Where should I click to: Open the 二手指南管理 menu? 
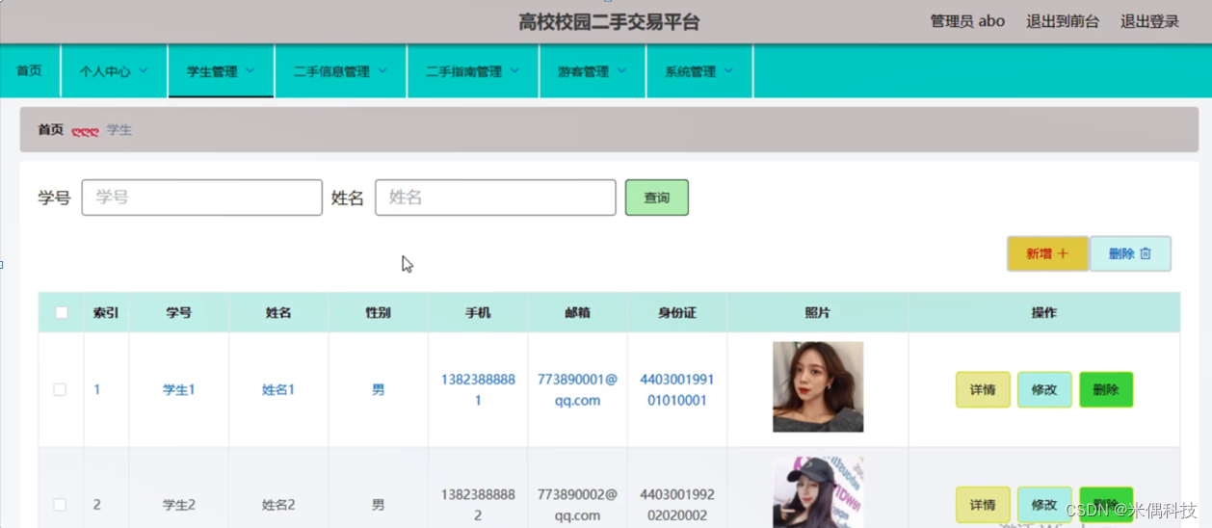click(x=472, y=70)
